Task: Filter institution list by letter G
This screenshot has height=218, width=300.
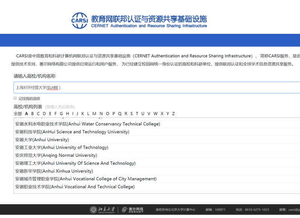Action: [x=61, y=114]
